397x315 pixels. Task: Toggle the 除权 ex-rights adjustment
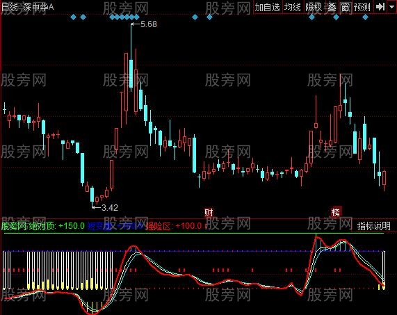click(x=314, y=7)
